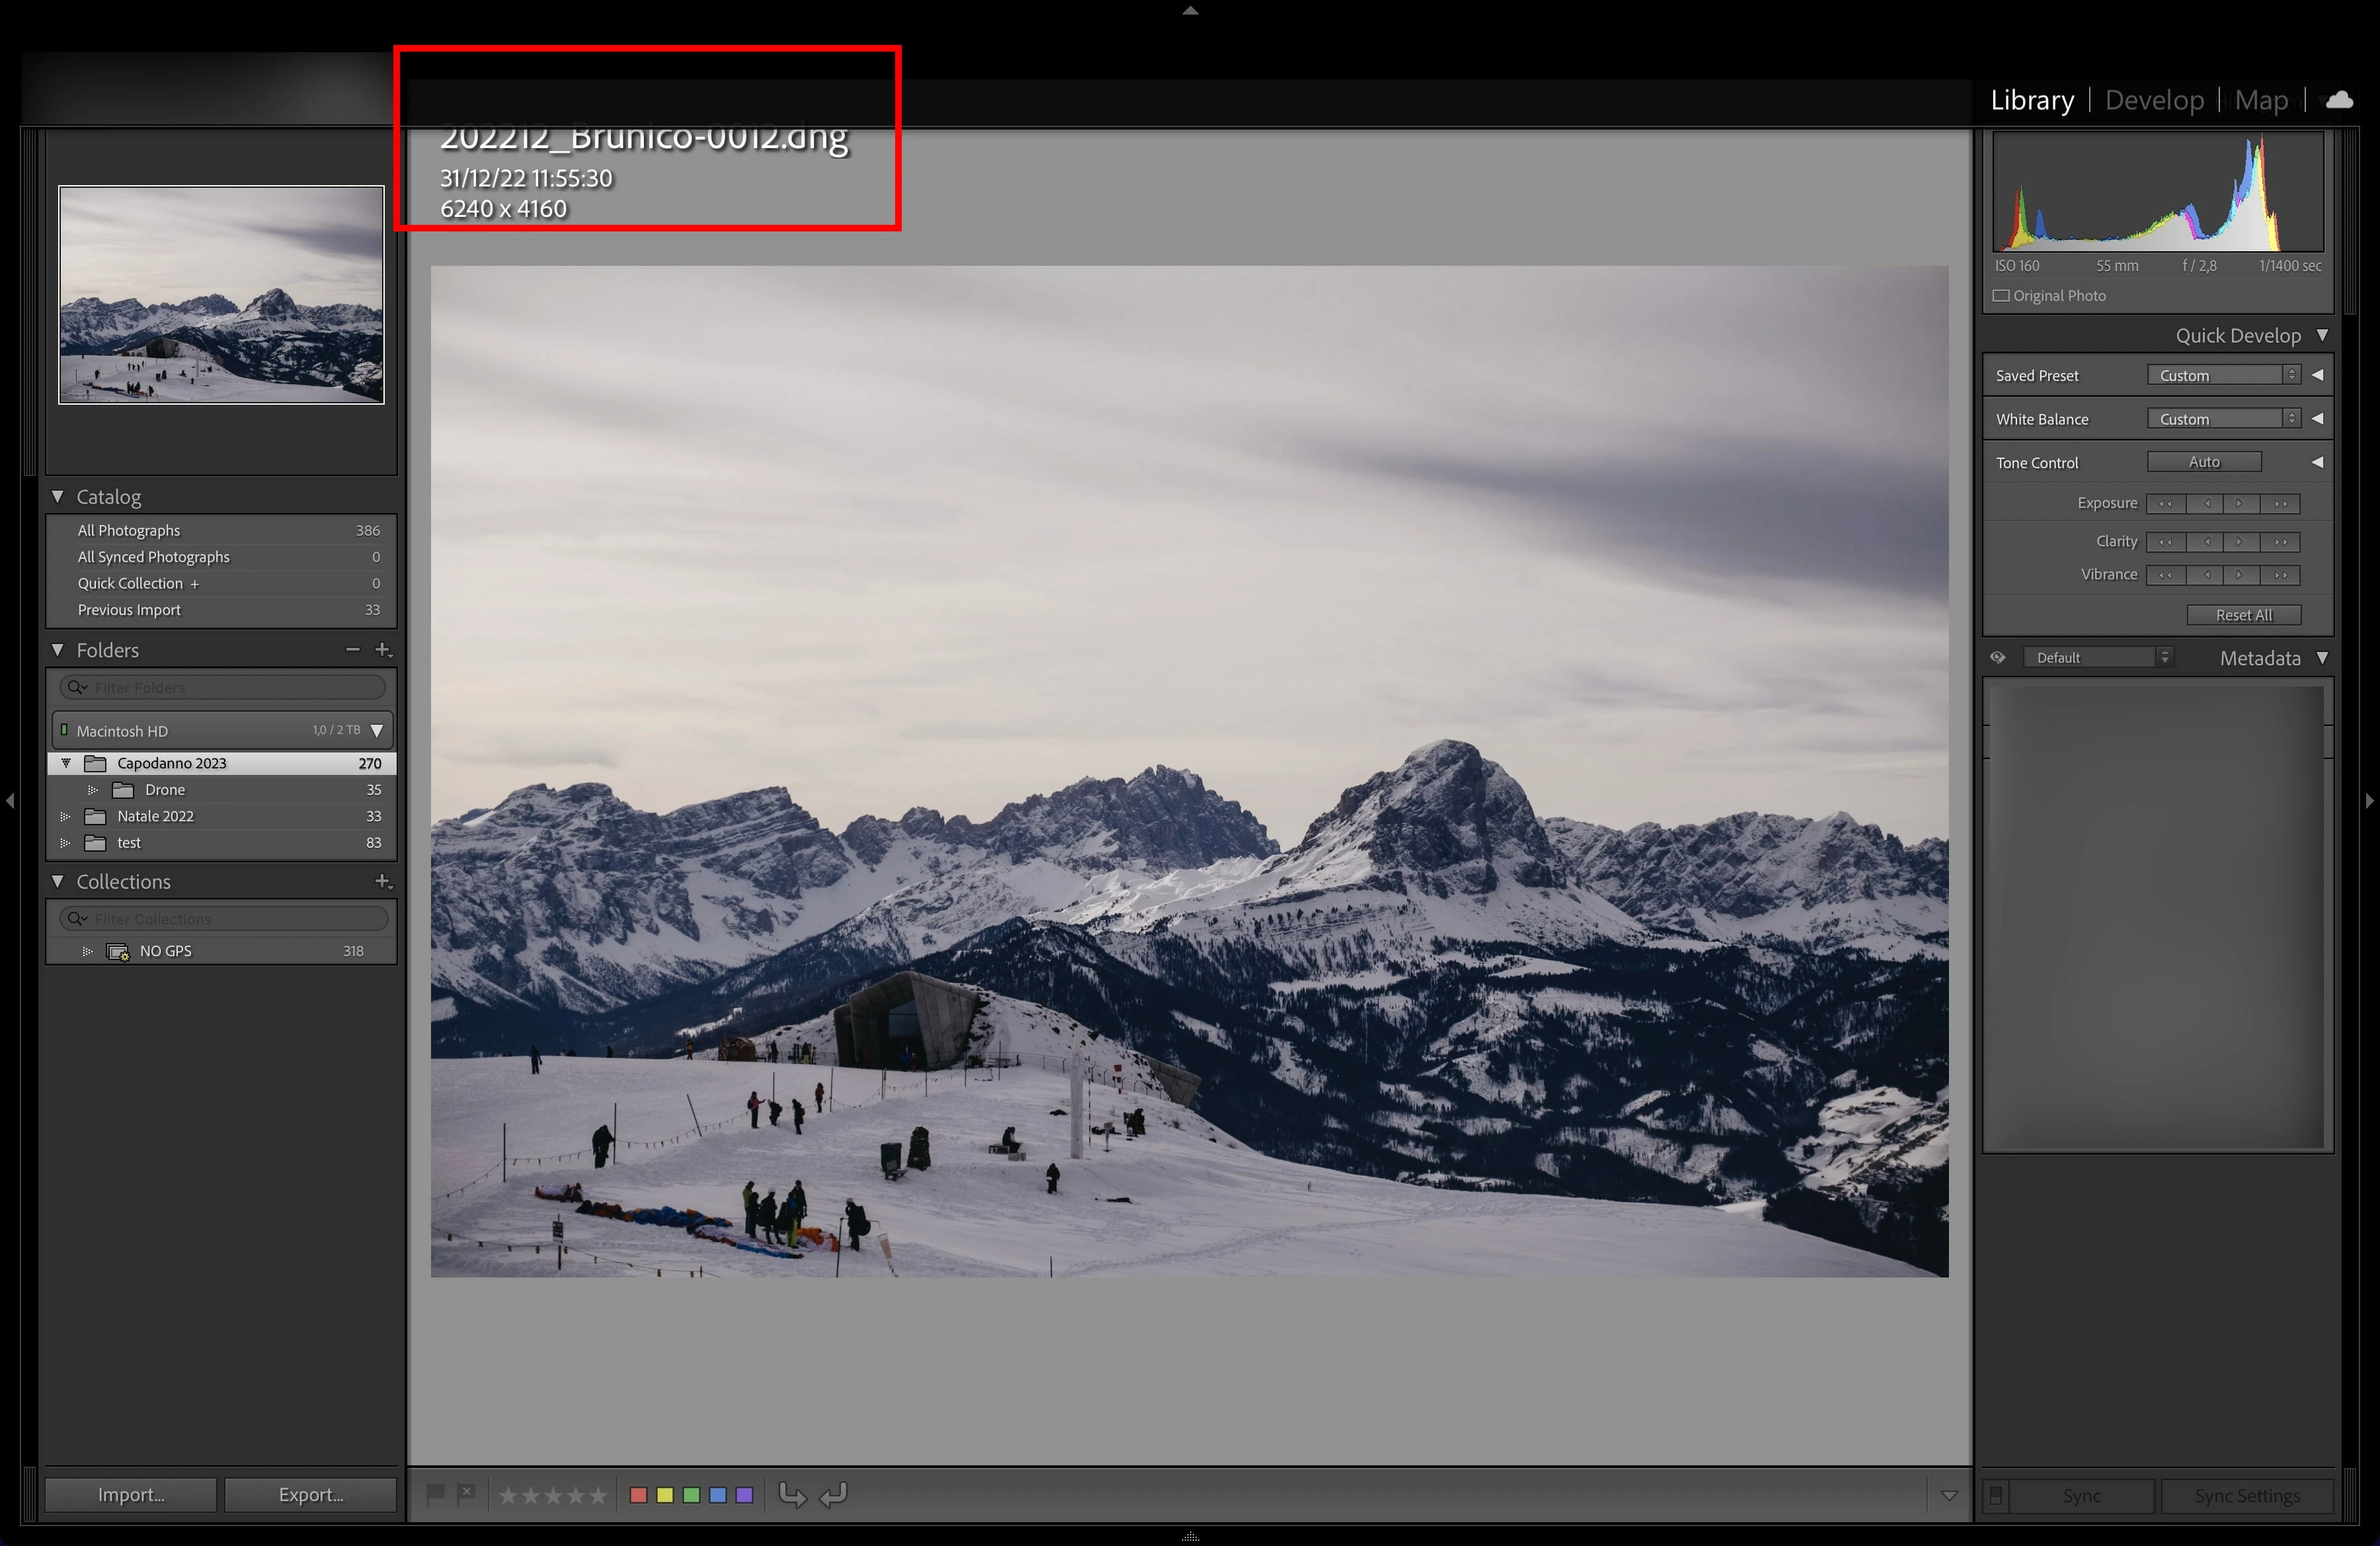Set the photo as rejected flag
2380x1546 pixels.
(466, 1494)
